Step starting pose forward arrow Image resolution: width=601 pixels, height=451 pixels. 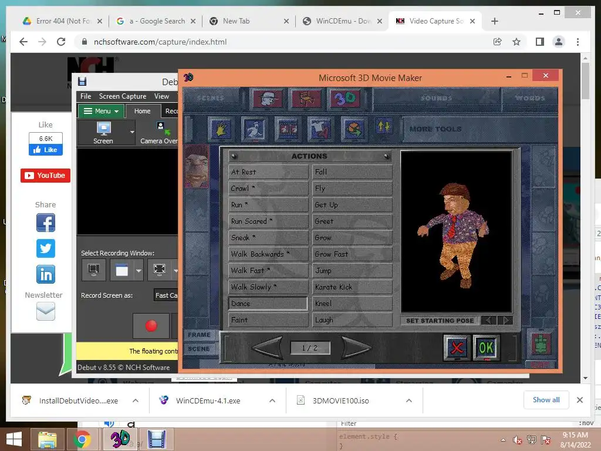[x=505, y=320]
